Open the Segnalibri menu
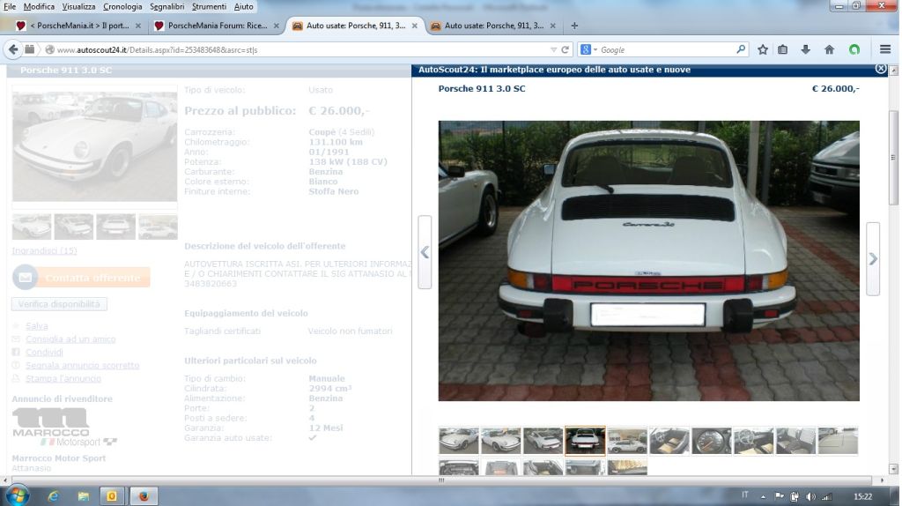The image size is (902, 506). click(166, 6)
